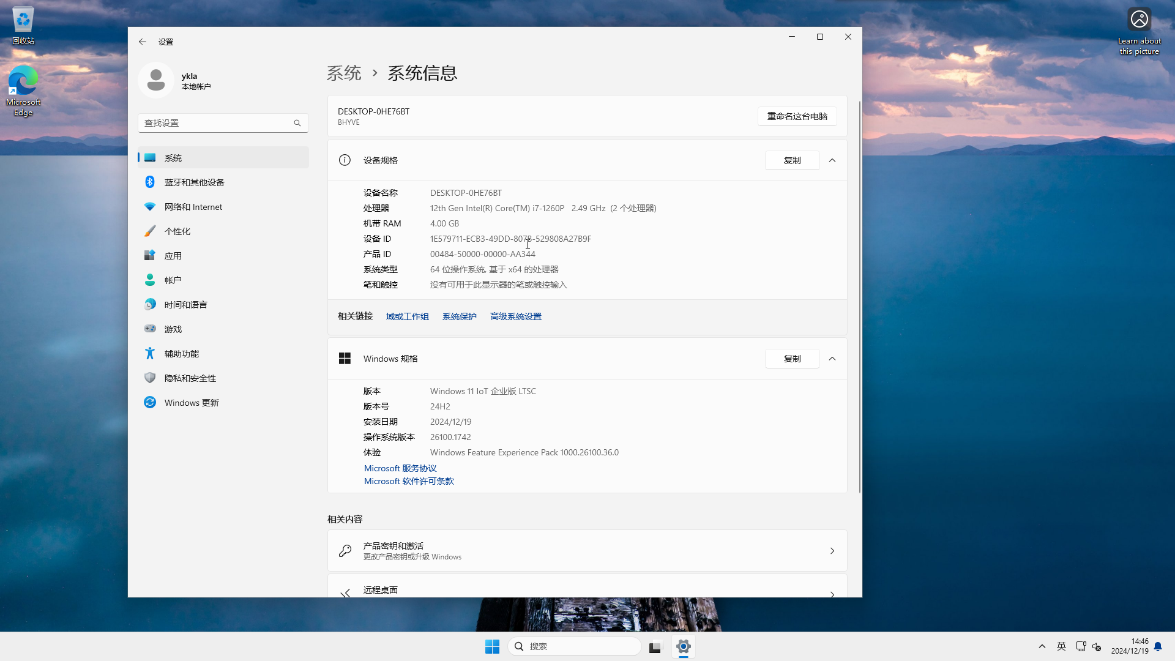Image resolution: width=1175 pixels, height=661 pixels.
Task: Click in the 查找设置 search field
Action: (223, 123)
